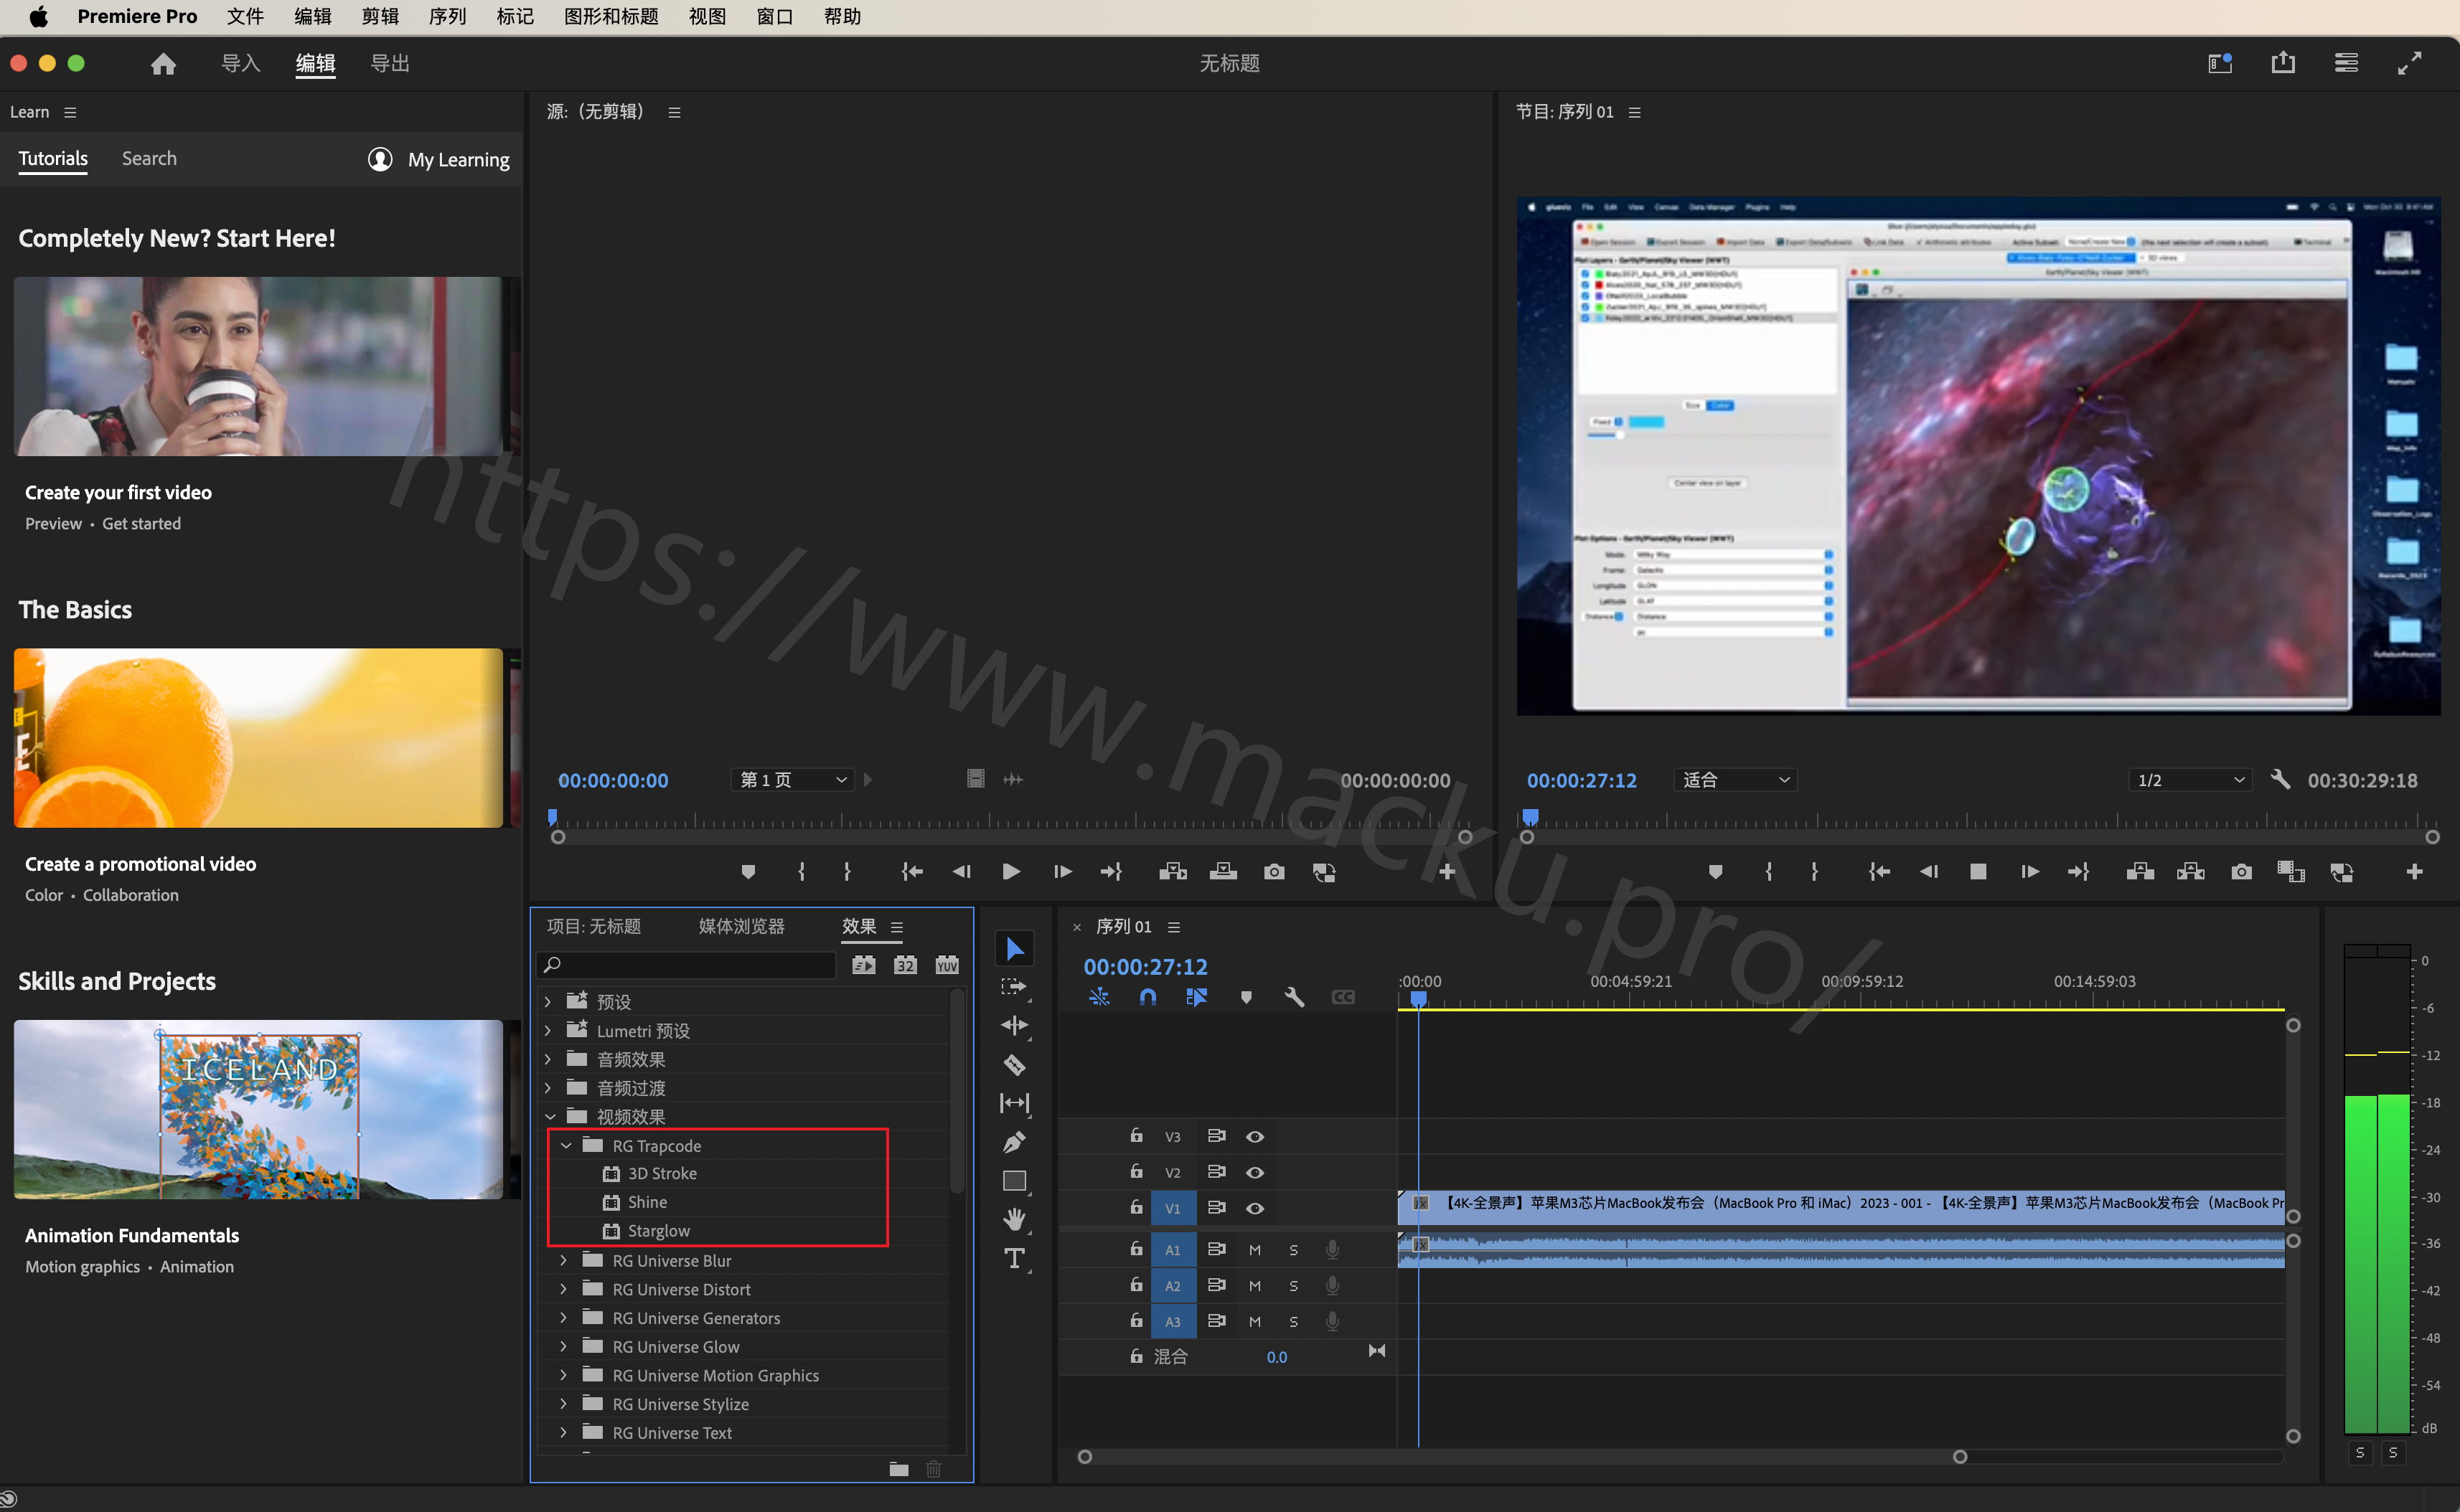Click Export Frame camera in Program monitor
The width and height of the screenshot is (2460, 1512).
(x=2241, y=872)
